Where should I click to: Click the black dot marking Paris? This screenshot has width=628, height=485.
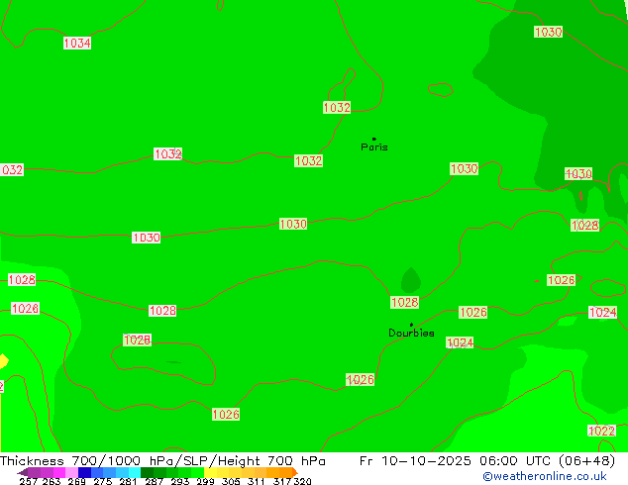pos(374,139)
